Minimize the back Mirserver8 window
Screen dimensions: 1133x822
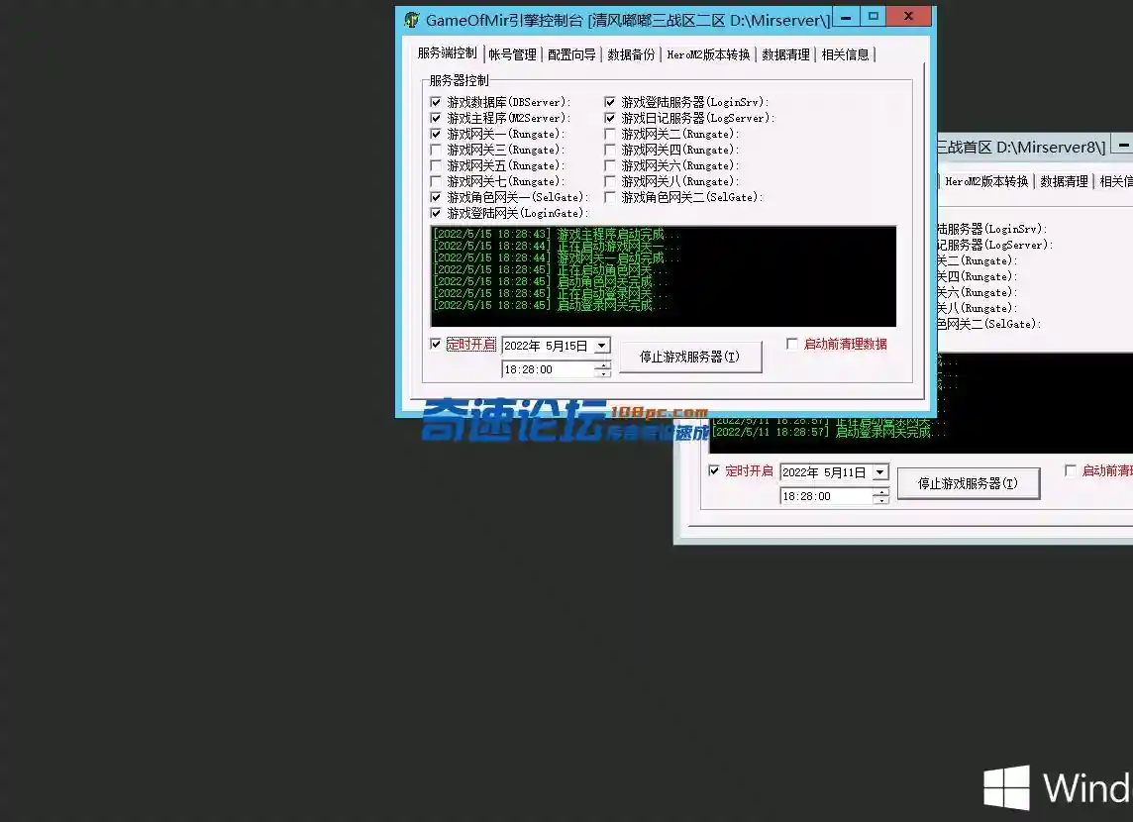tap(1124, 145)
